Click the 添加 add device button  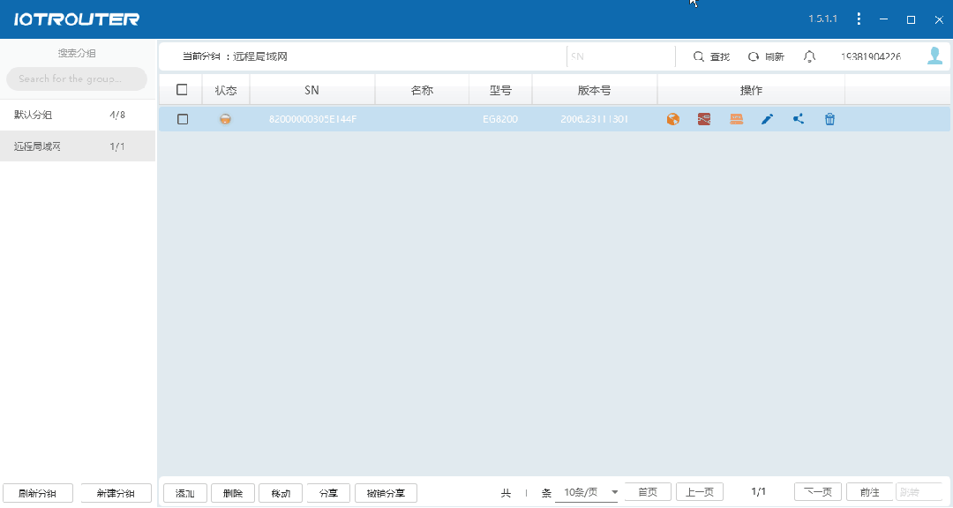184,493
